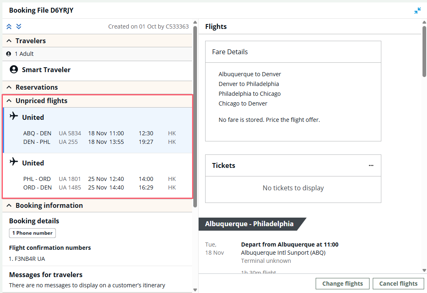Select the ABQ - DEN flight segment row
427x293 pixels.
pos(99,133)
